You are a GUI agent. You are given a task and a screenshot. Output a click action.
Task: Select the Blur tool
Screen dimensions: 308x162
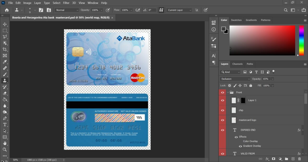click(x=5, y=106)
